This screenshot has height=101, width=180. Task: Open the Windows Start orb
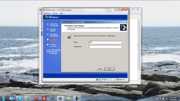(3, 98)
